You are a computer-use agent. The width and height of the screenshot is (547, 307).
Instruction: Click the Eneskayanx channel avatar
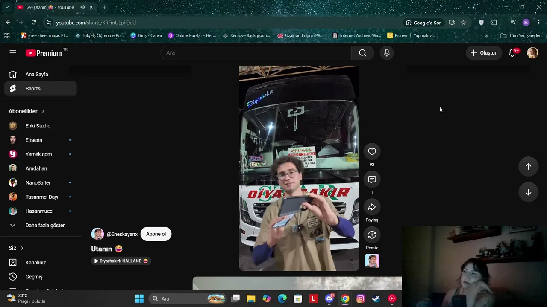point(97,234)
